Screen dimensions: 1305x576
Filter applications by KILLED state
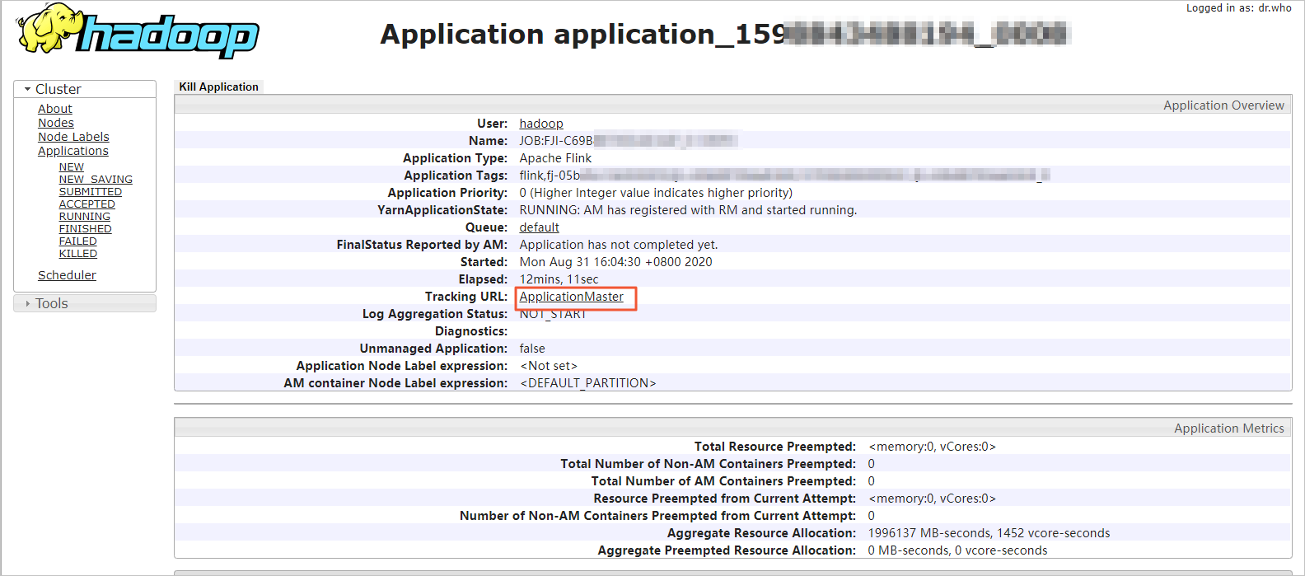pos(78,253)
